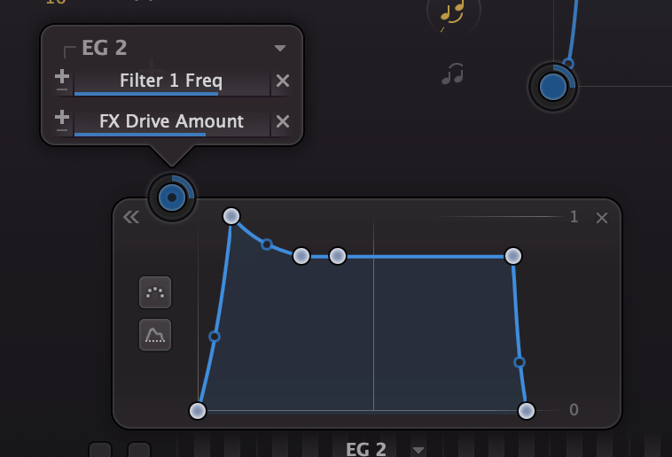
Task: Remove FX Drive Amount modulation target
Action: (x=283, y=121)
